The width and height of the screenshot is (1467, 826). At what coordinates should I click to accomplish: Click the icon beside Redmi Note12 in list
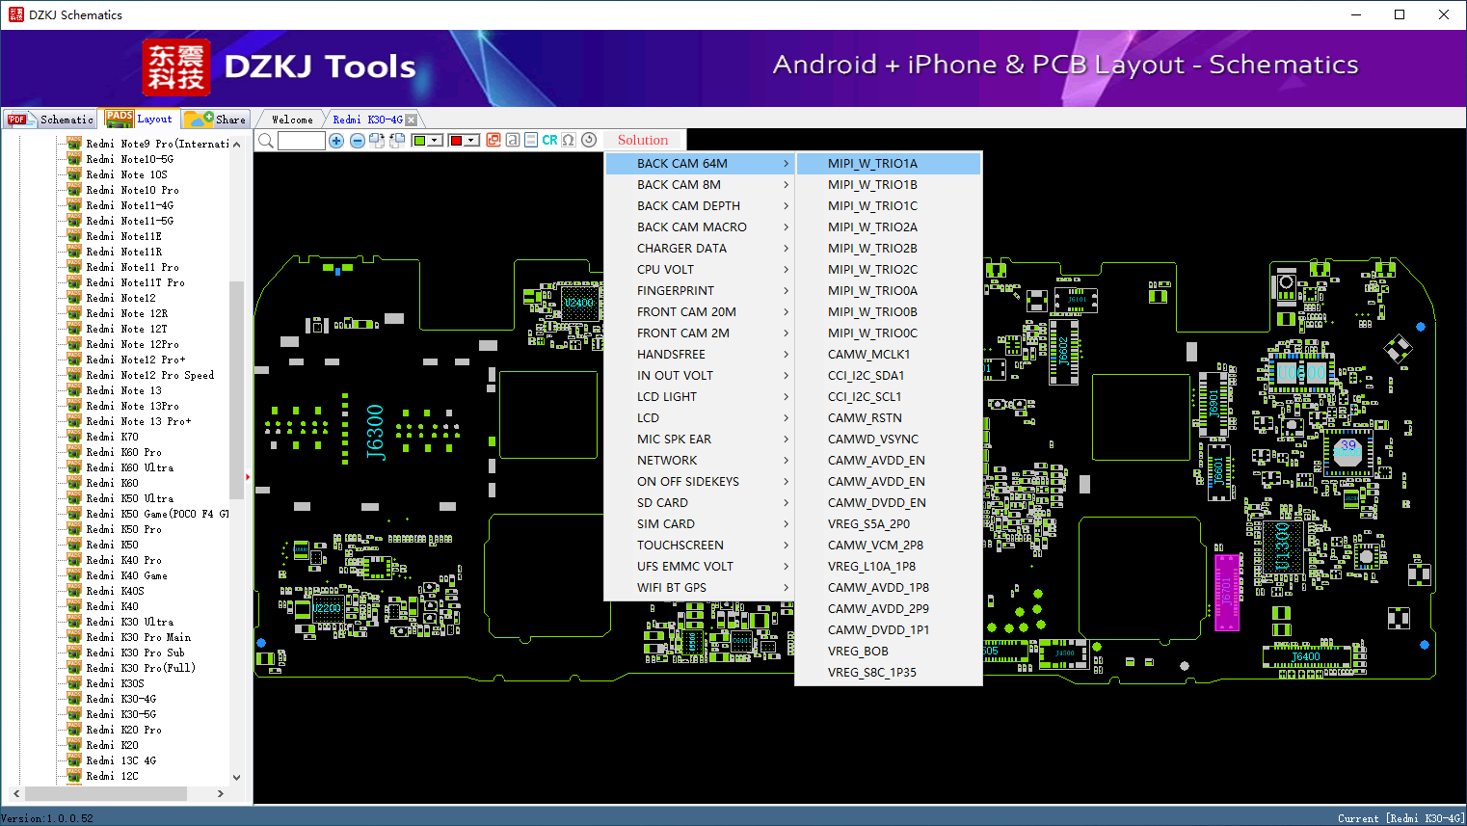(x=74, y=298)
